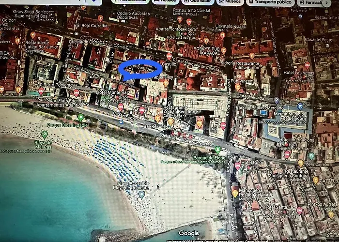Click the Parking Público Mercado icon
Viewport: 339px width, 242px height.
(276, 101)
